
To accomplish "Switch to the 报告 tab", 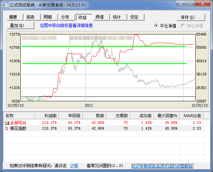I will [x=32, y=17].
